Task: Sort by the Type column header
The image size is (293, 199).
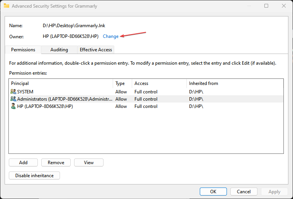Action: tap(123, 83)
